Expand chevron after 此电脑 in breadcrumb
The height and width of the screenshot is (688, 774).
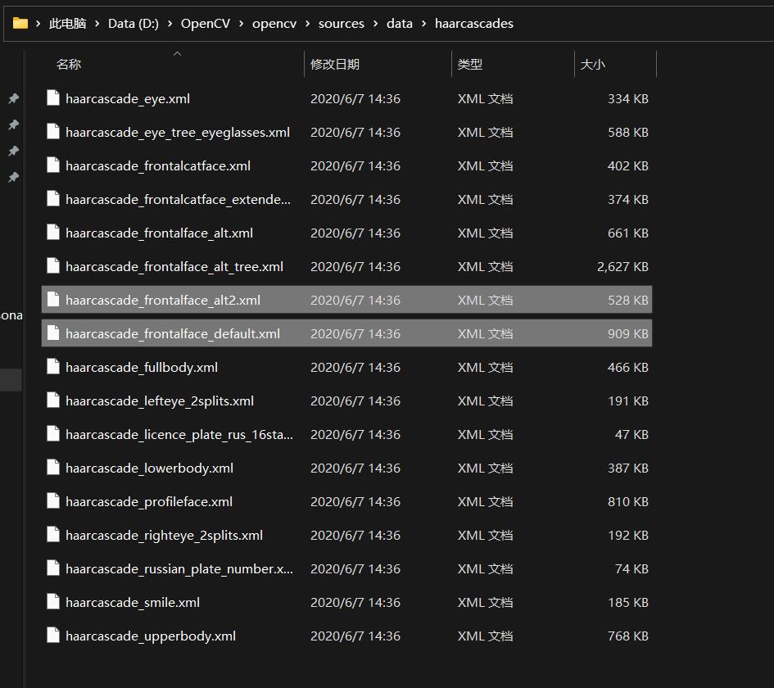(97, 24)
